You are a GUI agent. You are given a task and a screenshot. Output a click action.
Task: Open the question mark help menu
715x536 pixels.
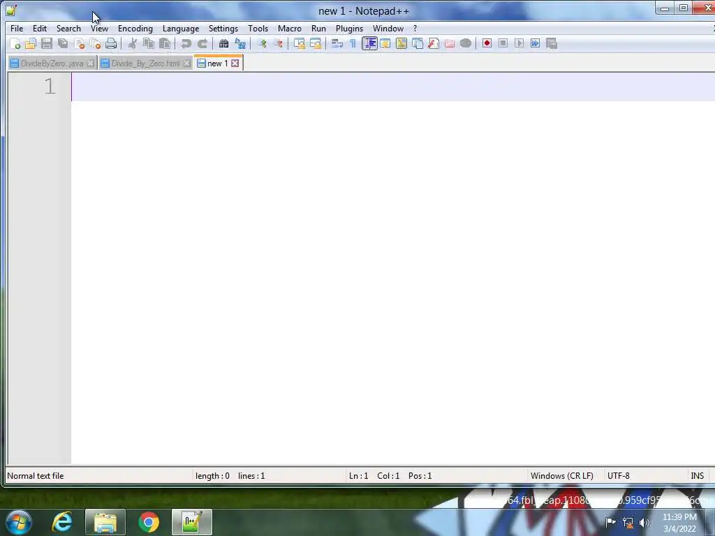[x=415, y=28]
